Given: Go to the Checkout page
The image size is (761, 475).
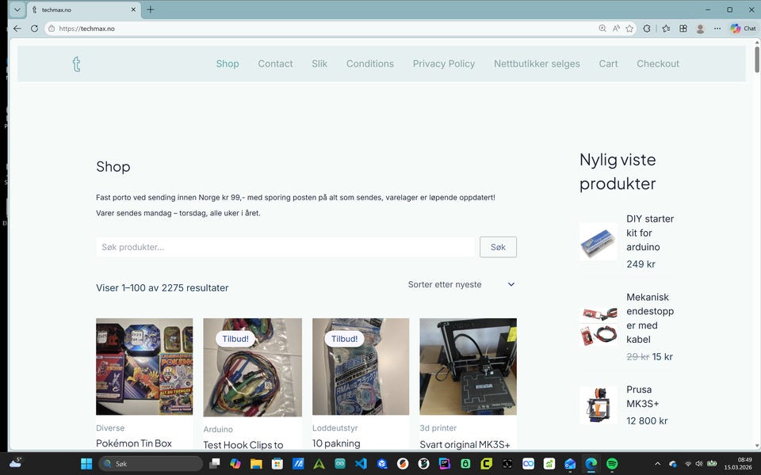Looking at the screenshot, I should coord(658,63).
